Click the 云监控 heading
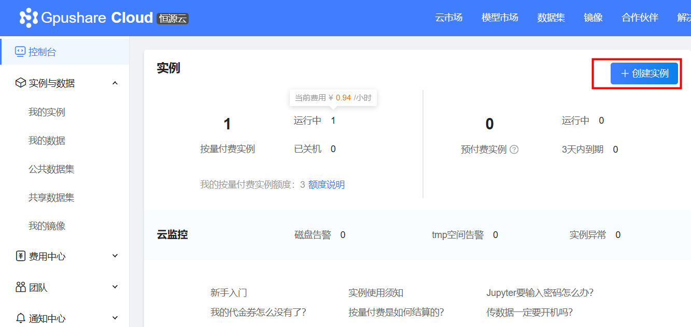Viewport: 691px width, 327px height. coord(172,235)
